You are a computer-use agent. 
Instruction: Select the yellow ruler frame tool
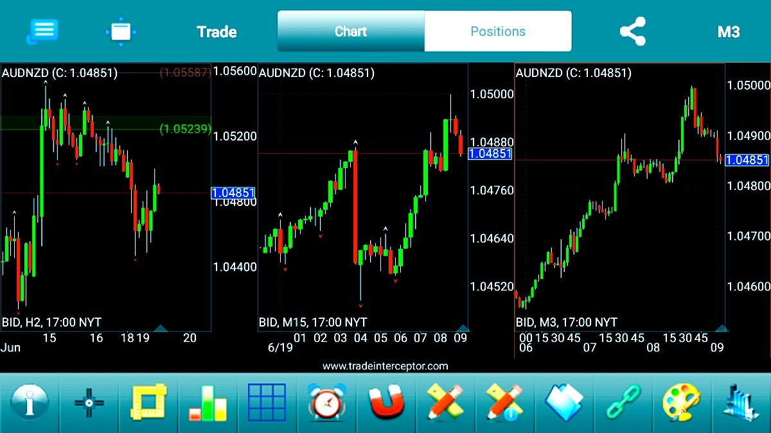148,403
